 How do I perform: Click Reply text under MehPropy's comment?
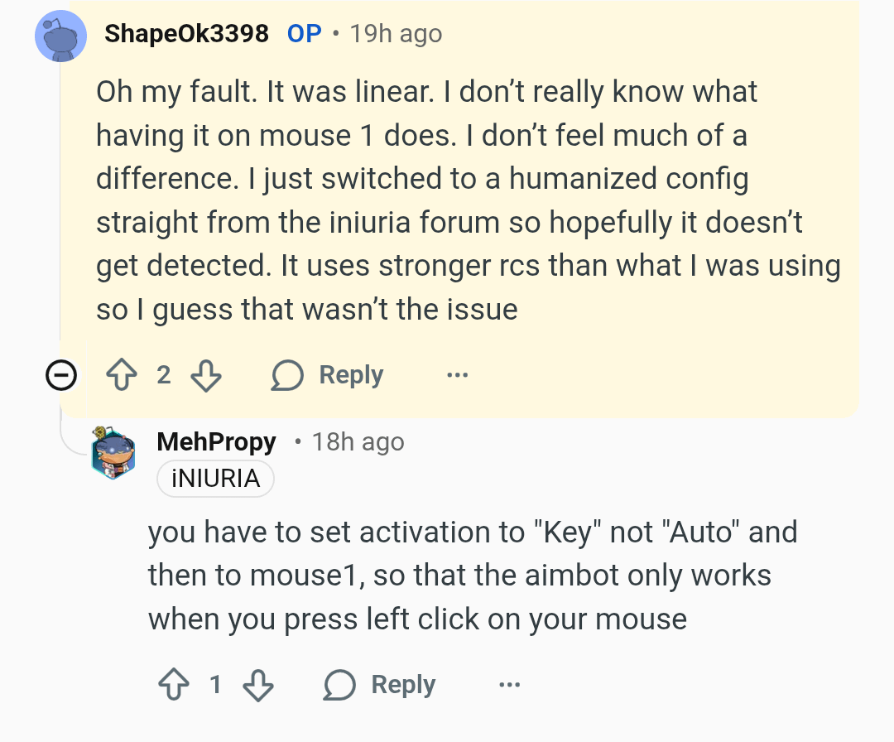(403, 685)
